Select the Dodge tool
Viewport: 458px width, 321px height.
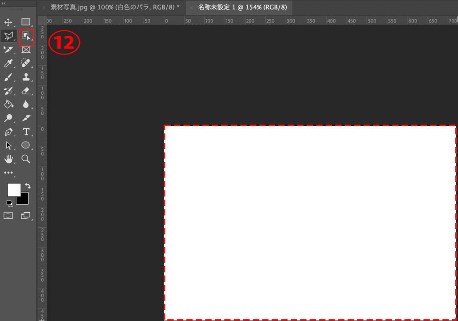click(8, 118)
